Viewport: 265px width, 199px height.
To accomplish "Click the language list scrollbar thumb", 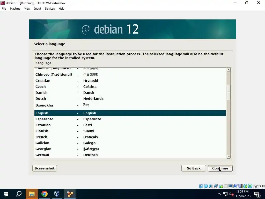I will coord(229,92).
